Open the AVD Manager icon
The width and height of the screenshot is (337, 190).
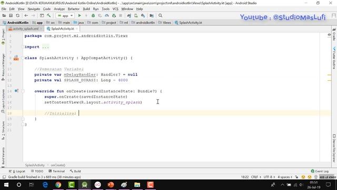[x=136, y=15]
